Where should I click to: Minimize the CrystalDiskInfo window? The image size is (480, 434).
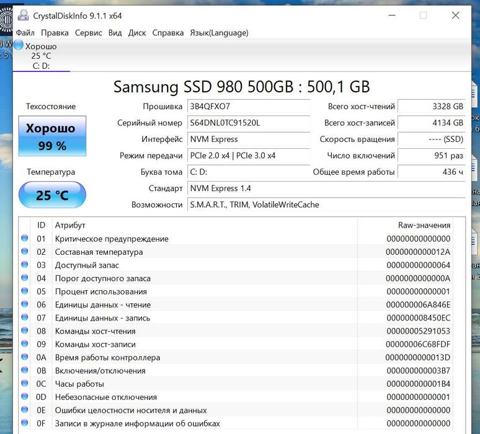point(392,15)
